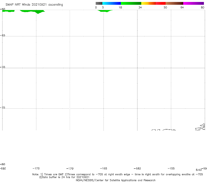This screenshot has height=182, width=207.
Task: Click the color scale label '34'
Action: coord(140,7)
